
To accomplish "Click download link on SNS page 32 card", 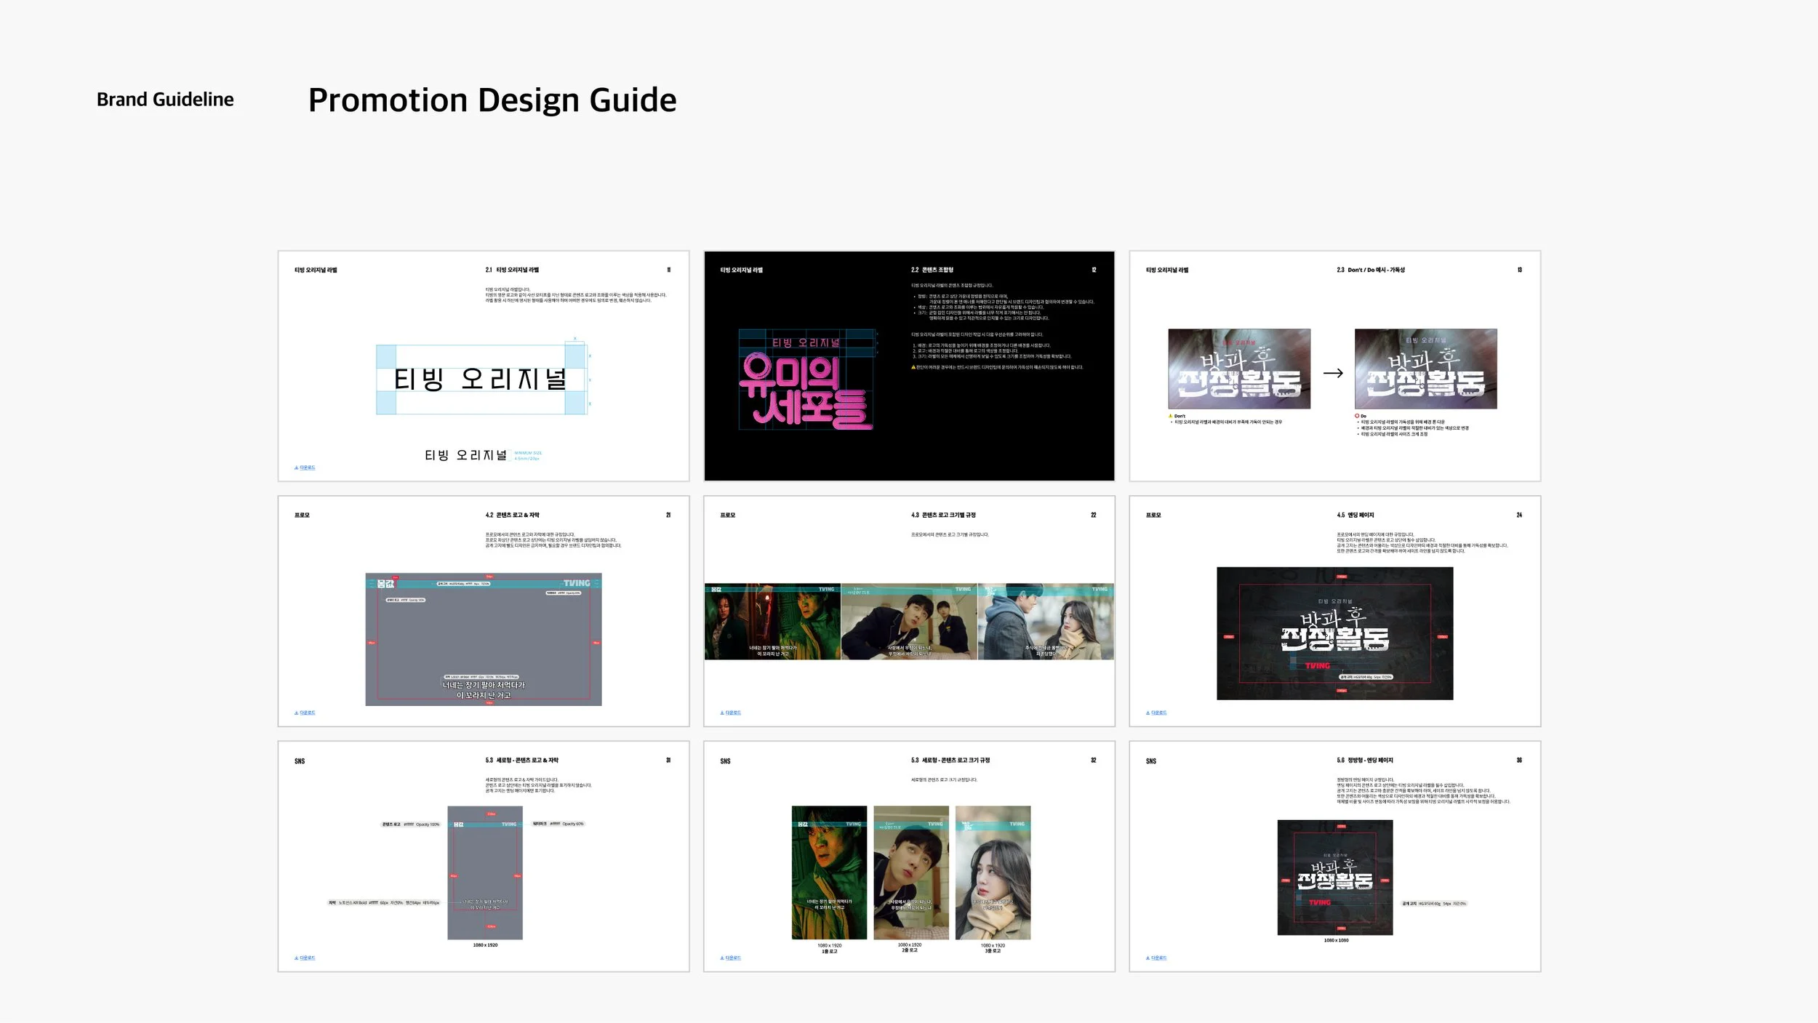I will [x=731, y=958].
